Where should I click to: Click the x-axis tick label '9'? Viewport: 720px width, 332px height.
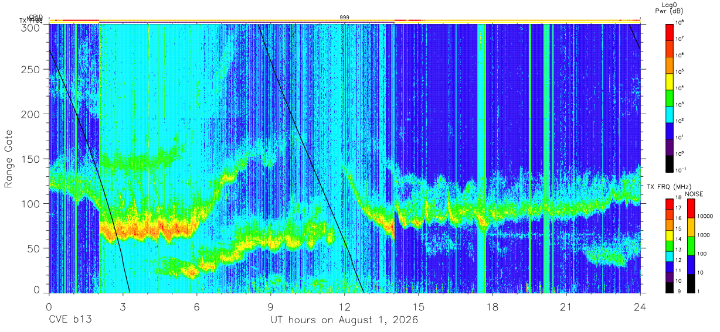click(270, 306)
